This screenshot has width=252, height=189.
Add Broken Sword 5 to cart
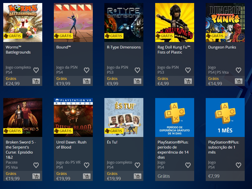[x=36, y=176]
